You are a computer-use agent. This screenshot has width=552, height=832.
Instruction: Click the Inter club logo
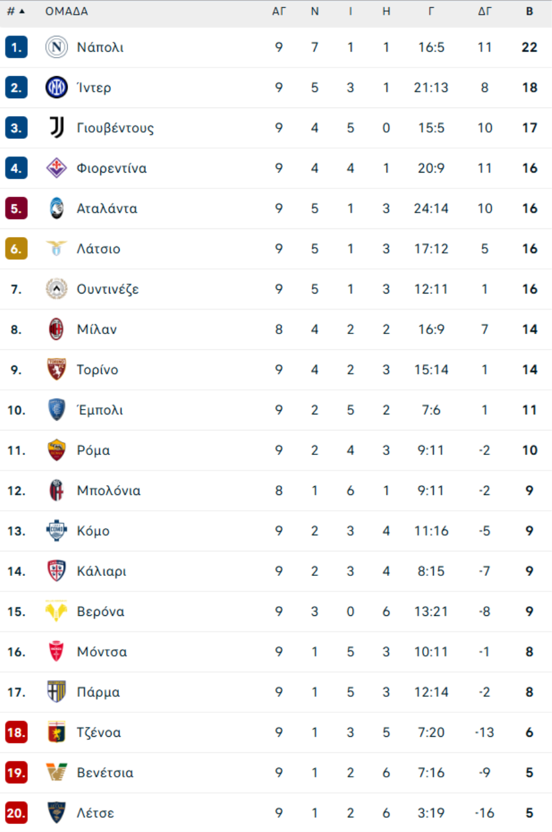(56, 88)
